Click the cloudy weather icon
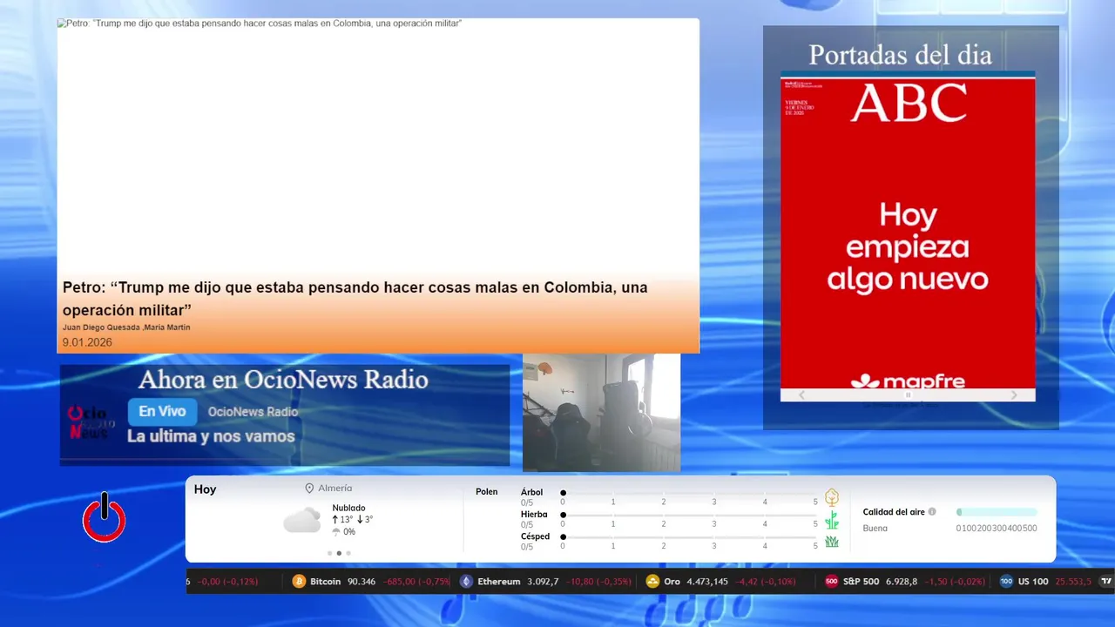This screenshot has height=627, width=1115. tap(301, 520)
